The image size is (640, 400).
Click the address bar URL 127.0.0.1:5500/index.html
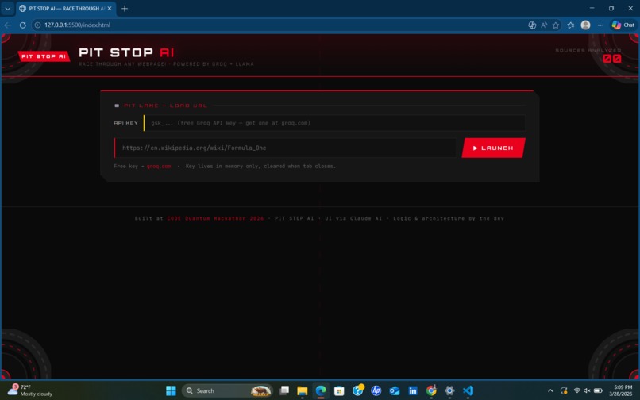pyautogui.click(x=77, y=25)
